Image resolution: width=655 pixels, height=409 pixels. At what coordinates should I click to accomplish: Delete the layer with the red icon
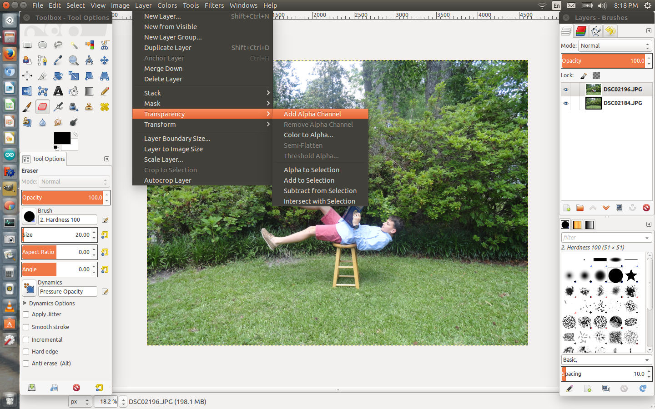(646, 208)
